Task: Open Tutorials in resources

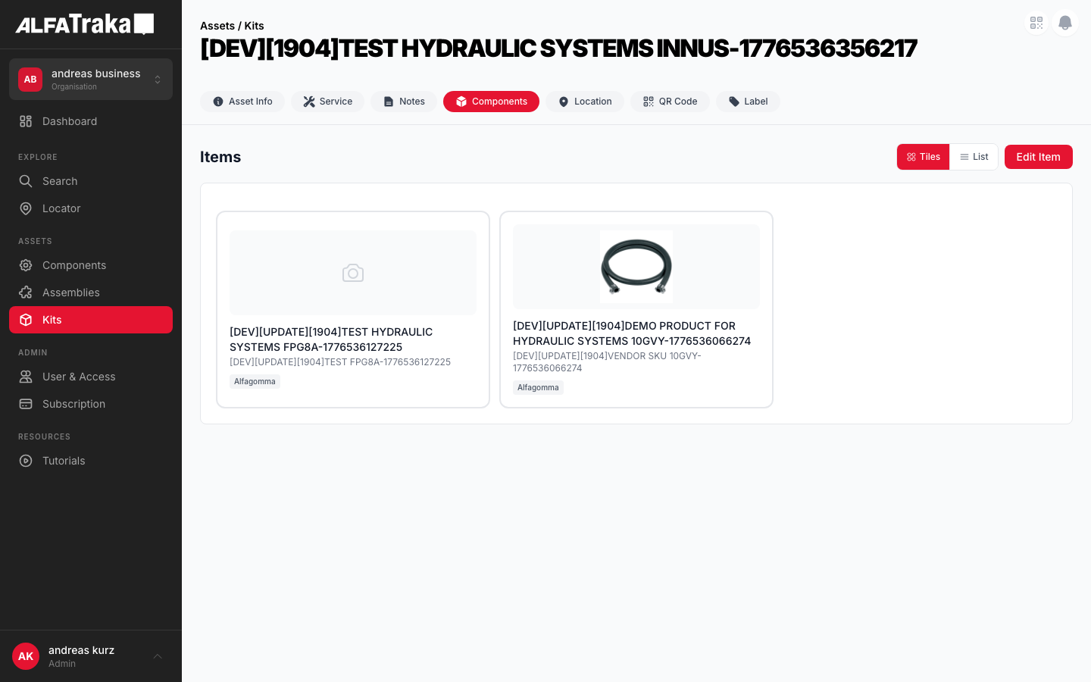Action: point(63,461)
